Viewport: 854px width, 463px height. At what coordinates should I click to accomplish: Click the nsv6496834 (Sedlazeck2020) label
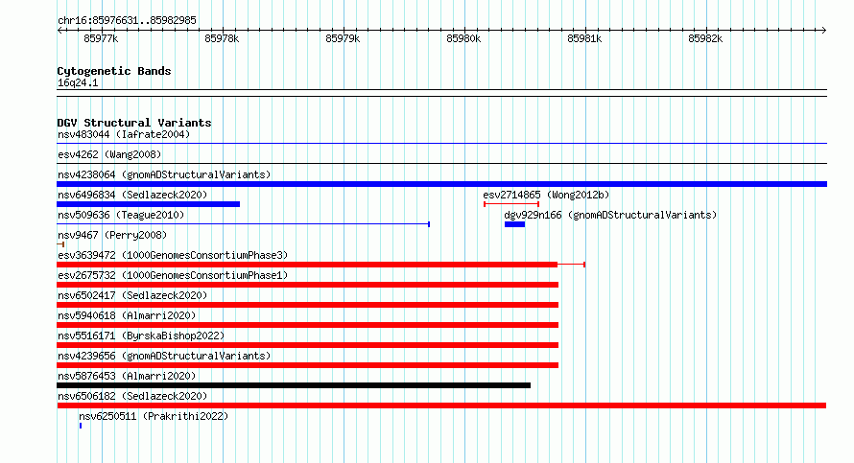coord(132,195)
